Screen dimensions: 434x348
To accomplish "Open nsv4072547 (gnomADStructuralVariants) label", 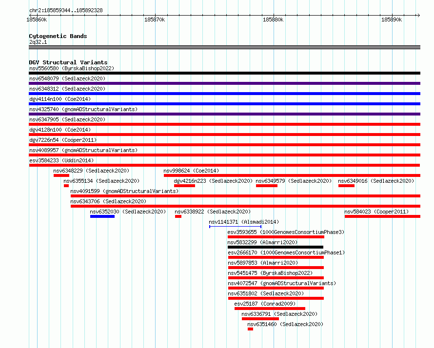I will (282, 283).
